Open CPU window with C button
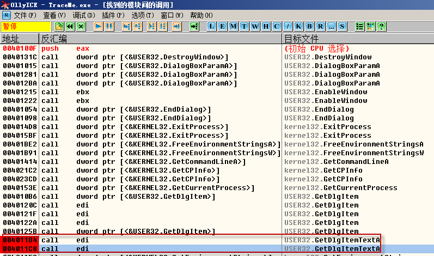 click(277, 27)
